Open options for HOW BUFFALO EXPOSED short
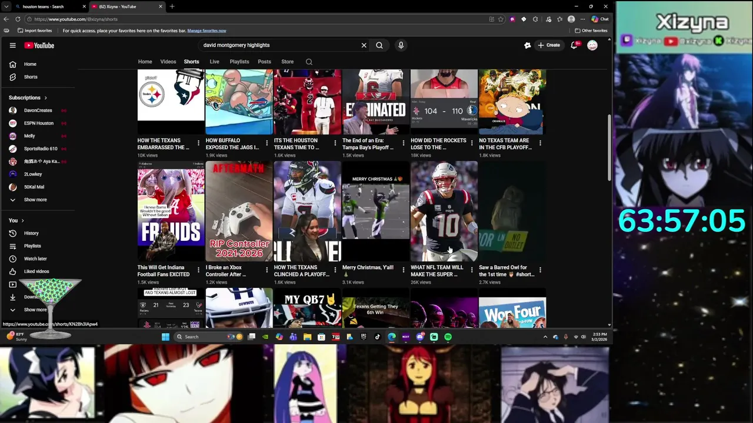The image size is (753, 423). (x=267, y=143)
